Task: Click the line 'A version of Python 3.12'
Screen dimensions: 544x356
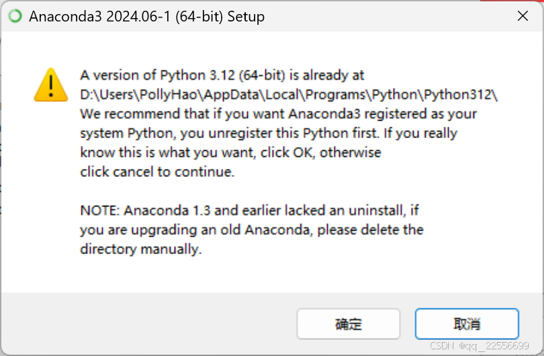Action: (x=222, y=75)
